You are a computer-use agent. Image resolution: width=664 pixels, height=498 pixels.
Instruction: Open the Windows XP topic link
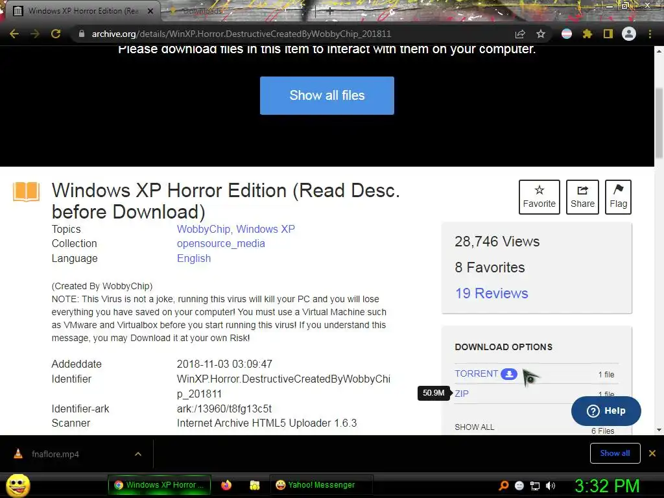pyautogui.click(x=265, y=229)
